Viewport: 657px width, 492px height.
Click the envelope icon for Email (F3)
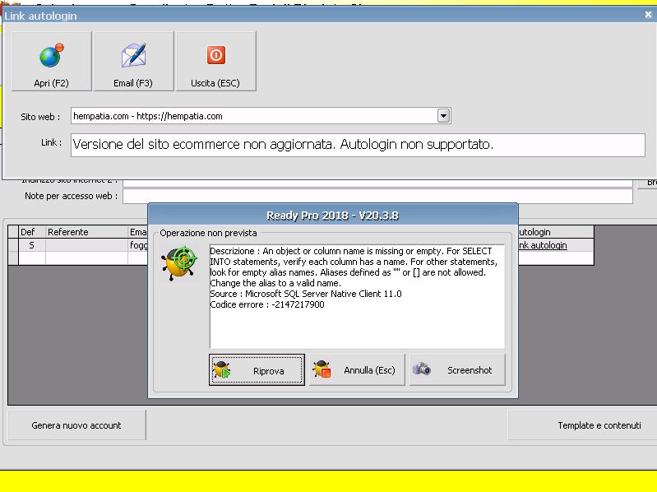pyautogui.click(x=134, y=55)
